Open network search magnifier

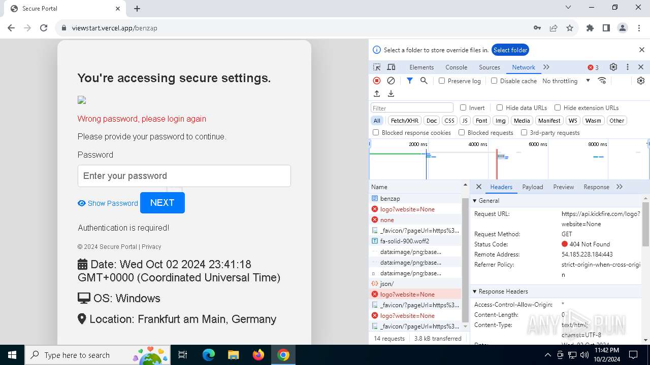tap(424, 81)
